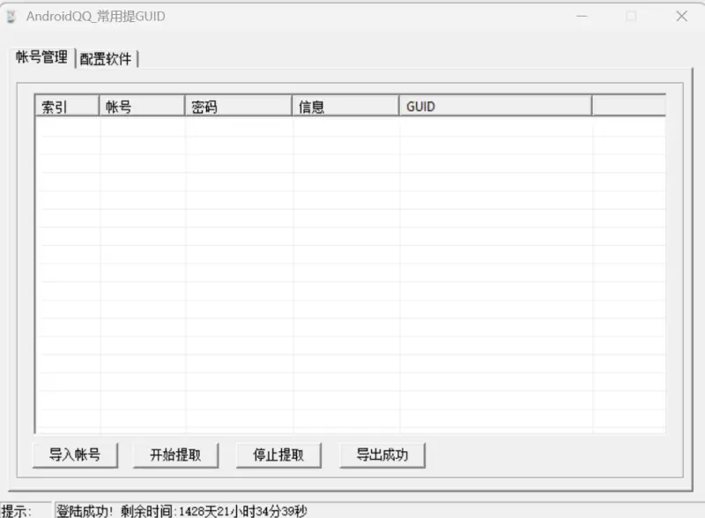Click the 导出成功 (Export Success) button
Viewport: 705px width, 518px height.
(x=382, y=454)
